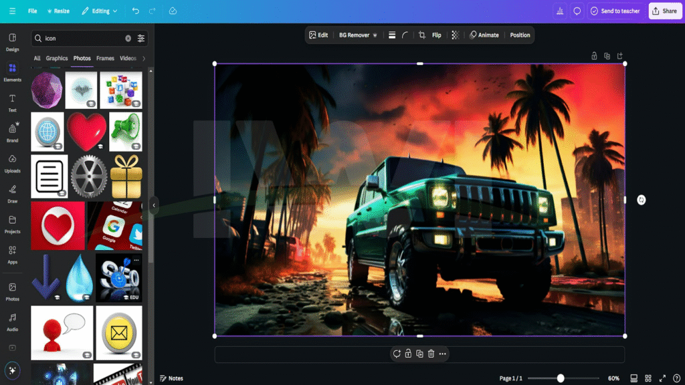Open the floating toolbar more options
This screenshot has height=385, width=685.
443,354
